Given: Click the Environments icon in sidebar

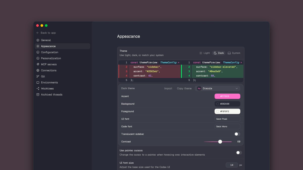Looking at the screenshot, I should point(38,83).
